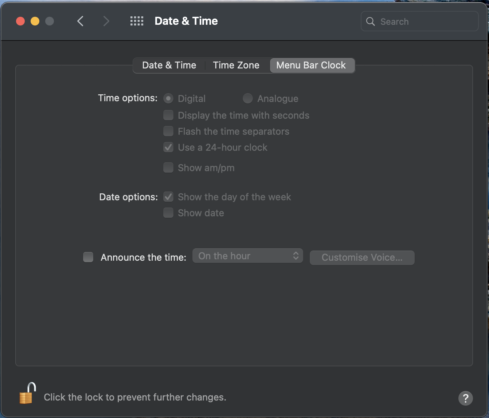Image resolution: width=489 pixels, height=418 pixels.
Task: Switch to the Time Zone tab
Action: pyautogui.click(x=236, y=65)
